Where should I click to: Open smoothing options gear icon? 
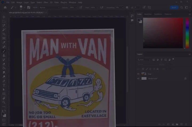(127, 7)
